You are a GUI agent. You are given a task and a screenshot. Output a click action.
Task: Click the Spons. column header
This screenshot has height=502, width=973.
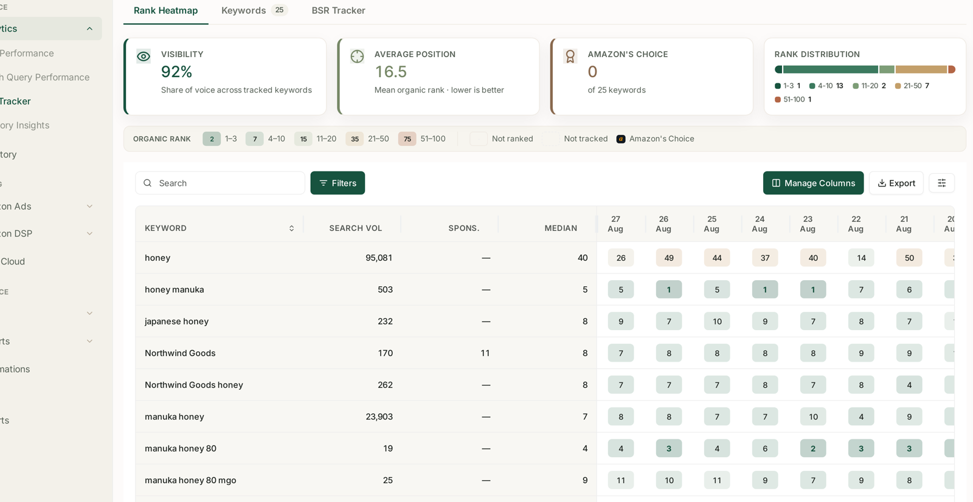click(x=464, y=229)
